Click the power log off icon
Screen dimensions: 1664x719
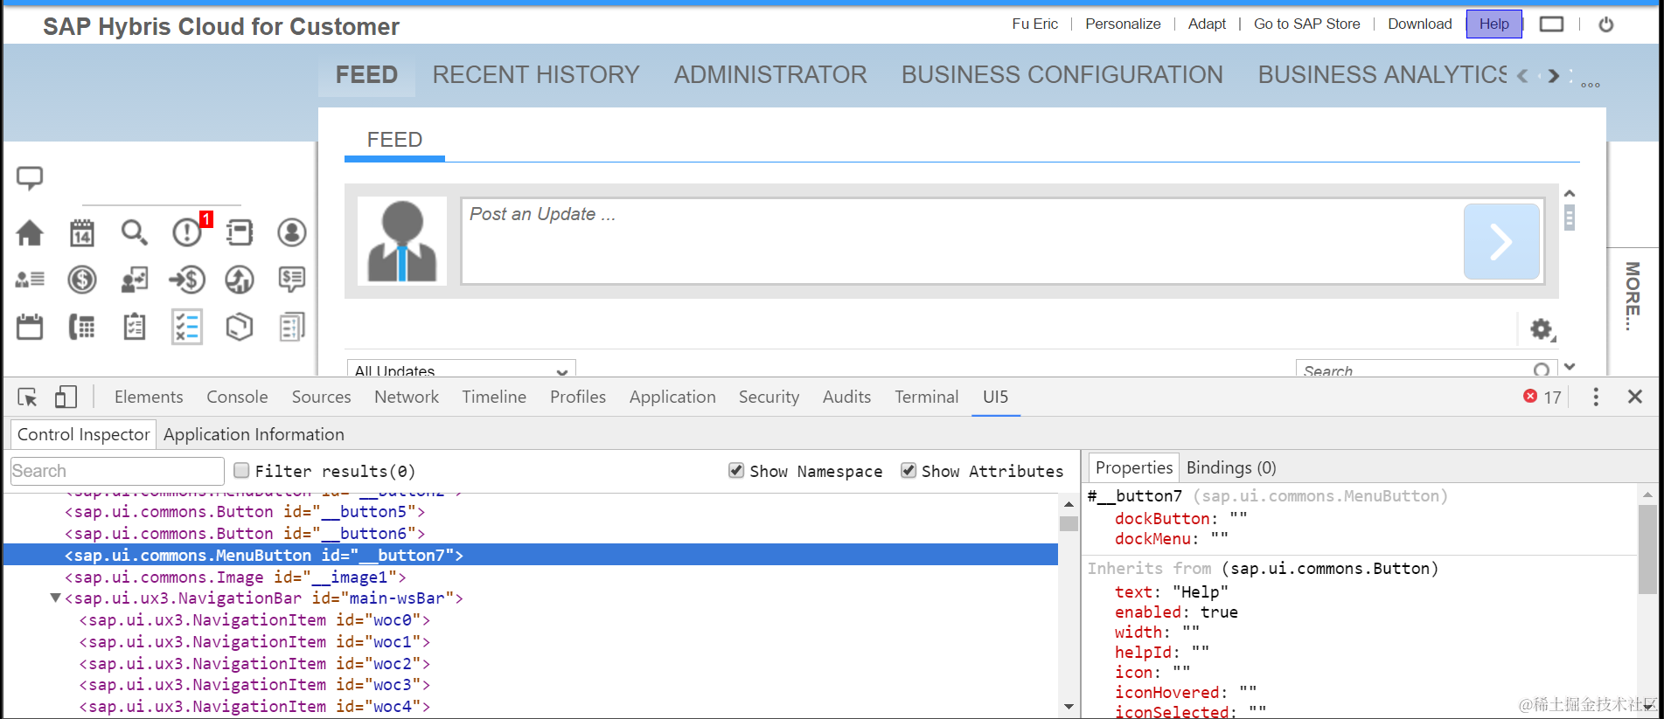click(x=1606, y=24)
